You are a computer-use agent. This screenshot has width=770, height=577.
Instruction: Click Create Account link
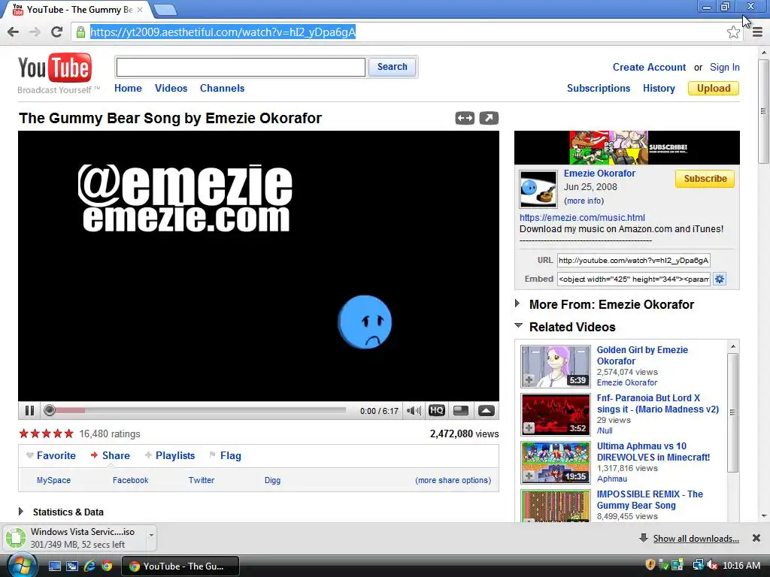pyautogui.click(x=649, y=67)
